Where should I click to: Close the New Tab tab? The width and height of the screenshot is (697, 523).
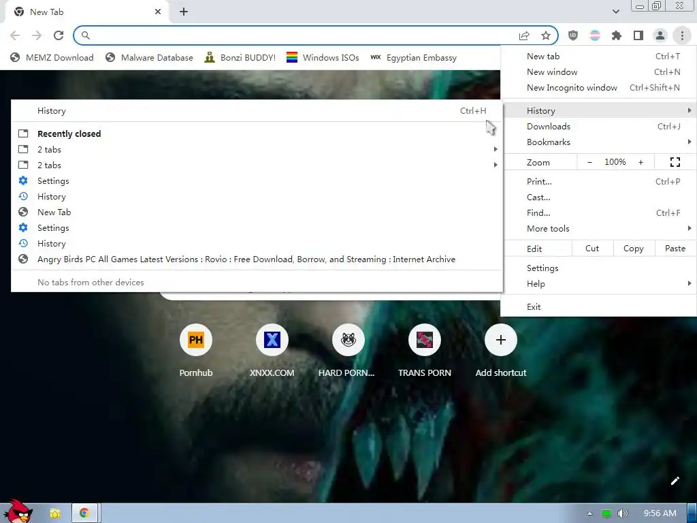(x=158, y=12)
